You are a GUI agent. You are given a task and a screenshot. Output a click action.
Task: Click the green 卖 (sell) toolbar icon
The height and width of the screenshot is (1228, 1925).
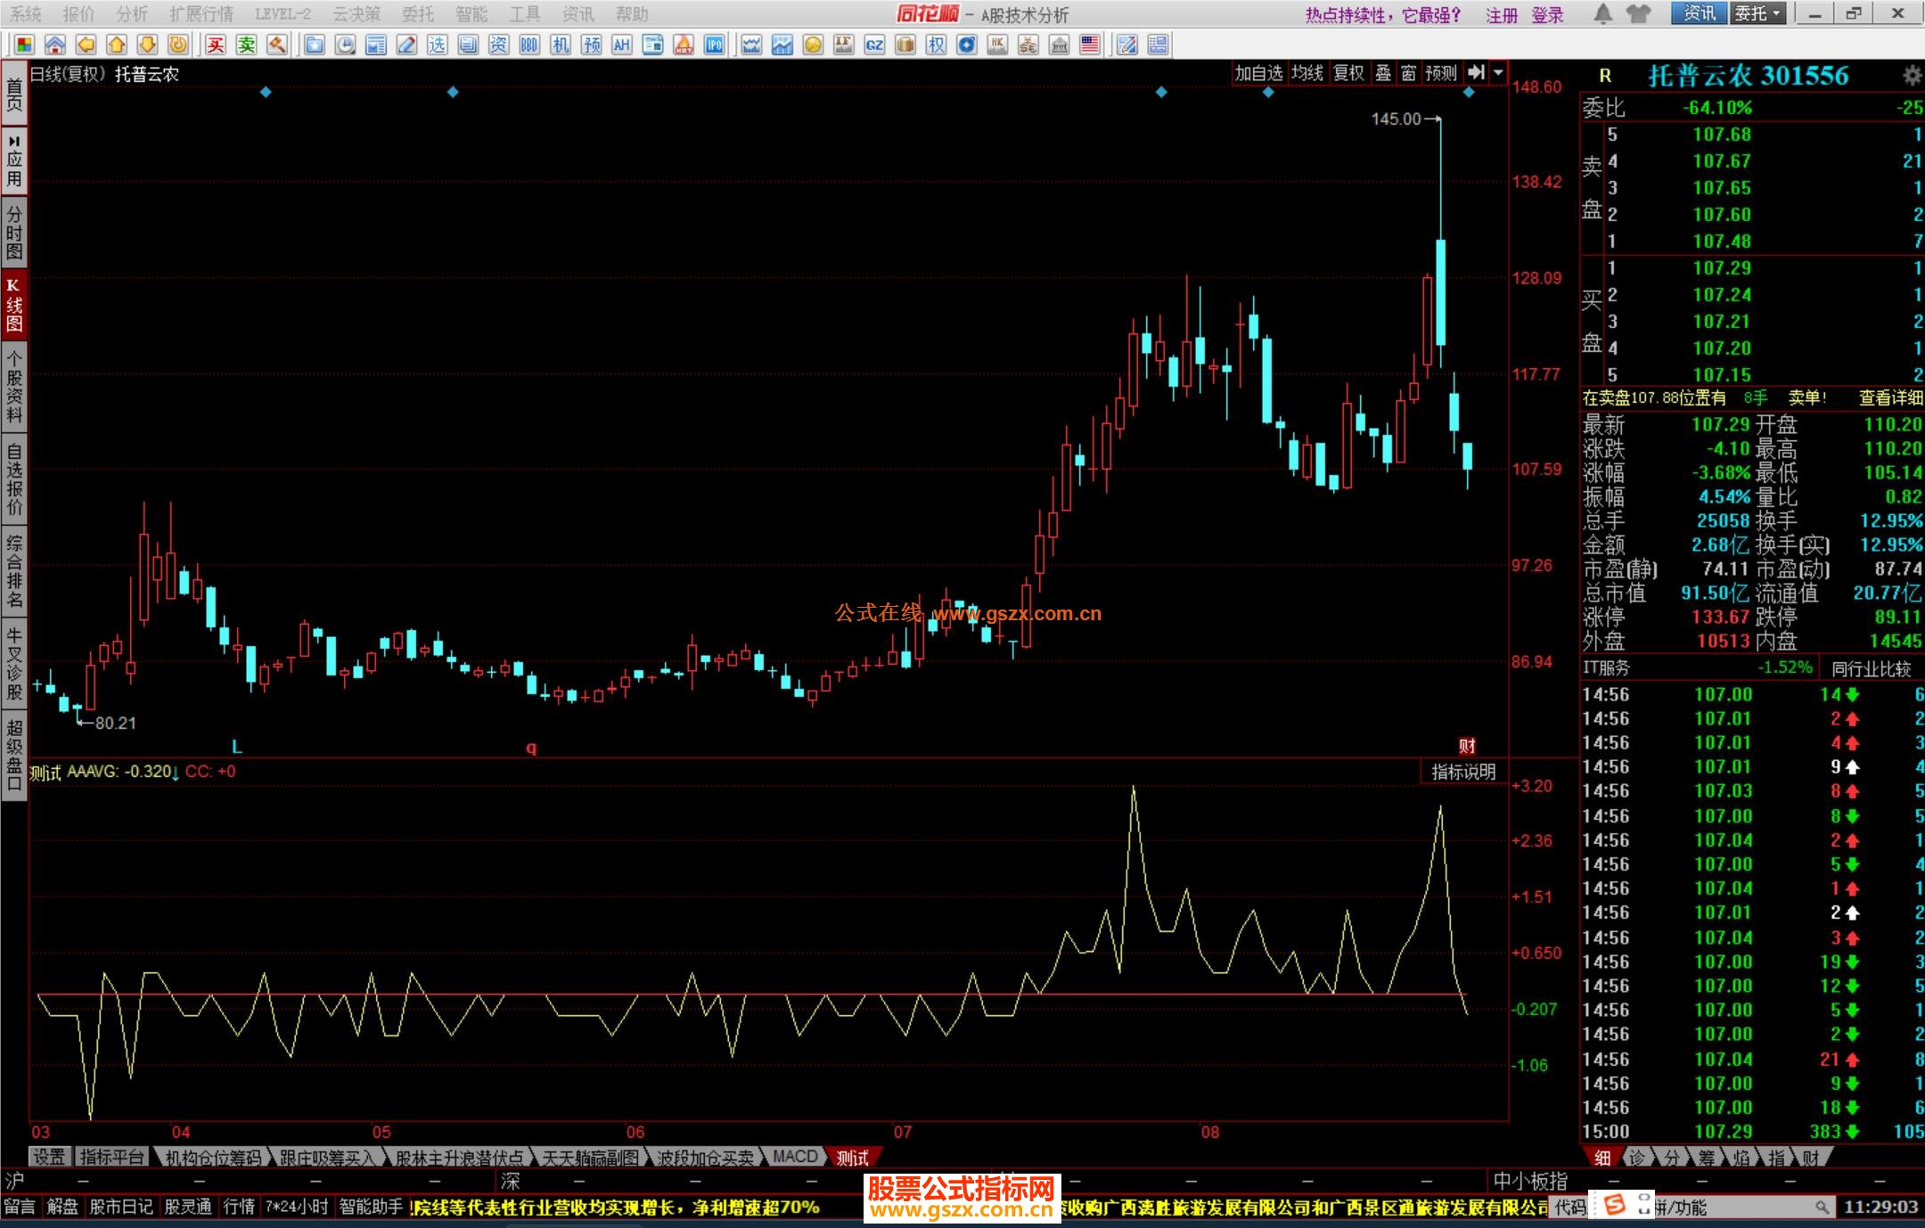[x=247, y=45]
